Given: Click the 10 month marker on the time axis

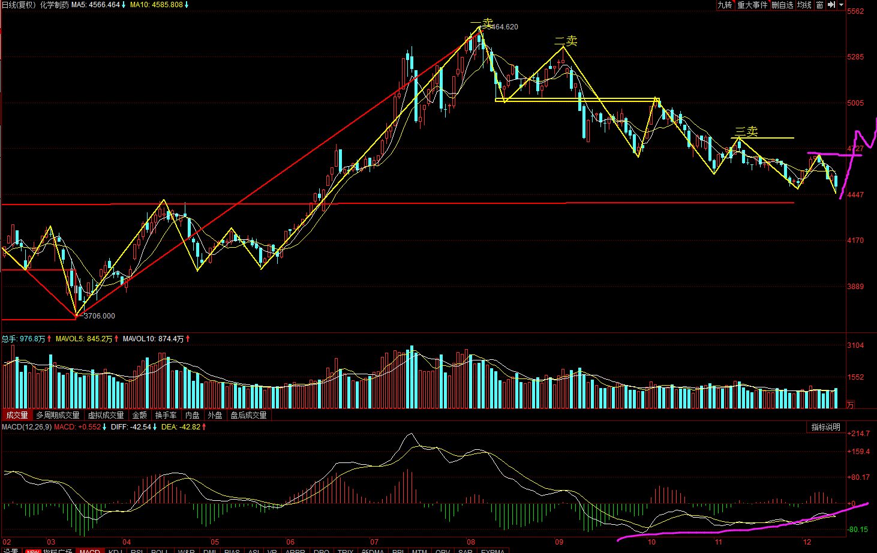Looking at the screenshot, I should pyautogui.click(x=651, y=542).
